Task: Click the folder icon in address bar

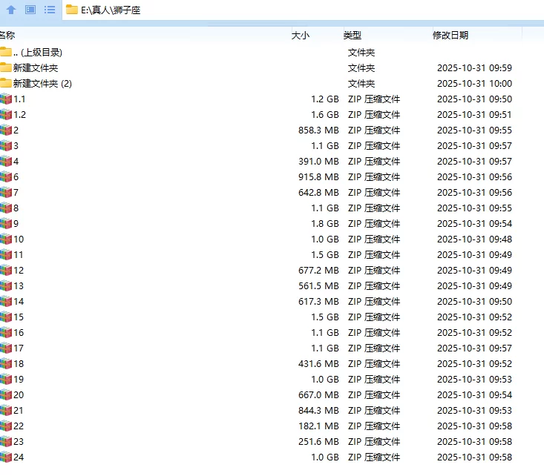Action: click(x=72, y=10)
